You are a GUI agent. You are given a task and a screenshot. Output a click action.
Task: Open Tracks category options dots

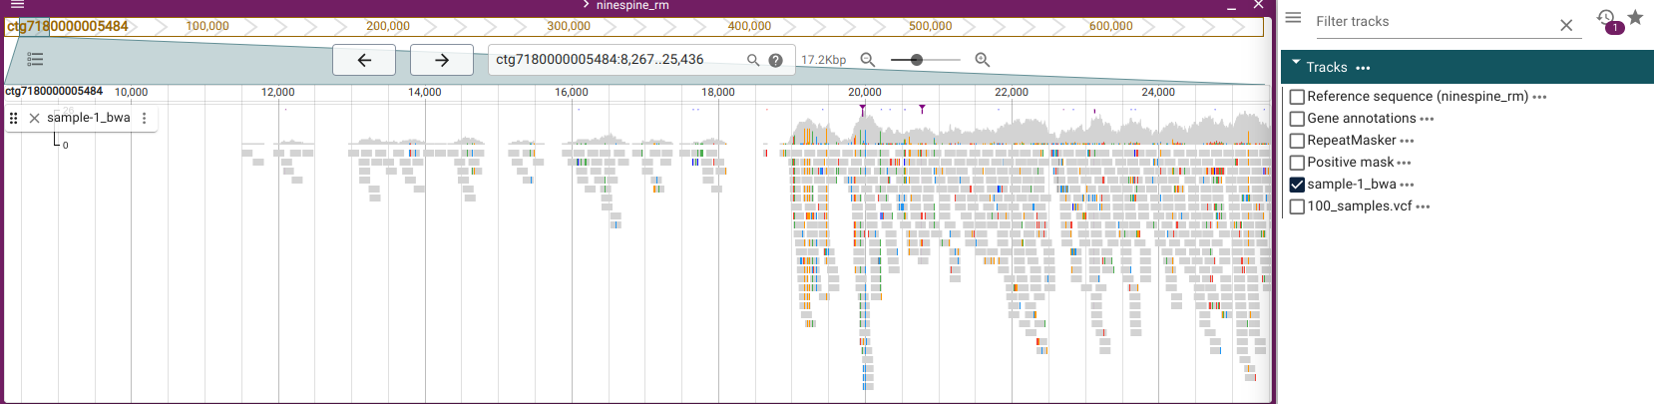coord(1363,68)
